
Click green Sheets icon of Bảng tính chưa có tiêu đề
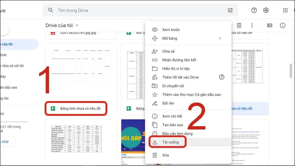pyautogui.click(x=53, y=108)
